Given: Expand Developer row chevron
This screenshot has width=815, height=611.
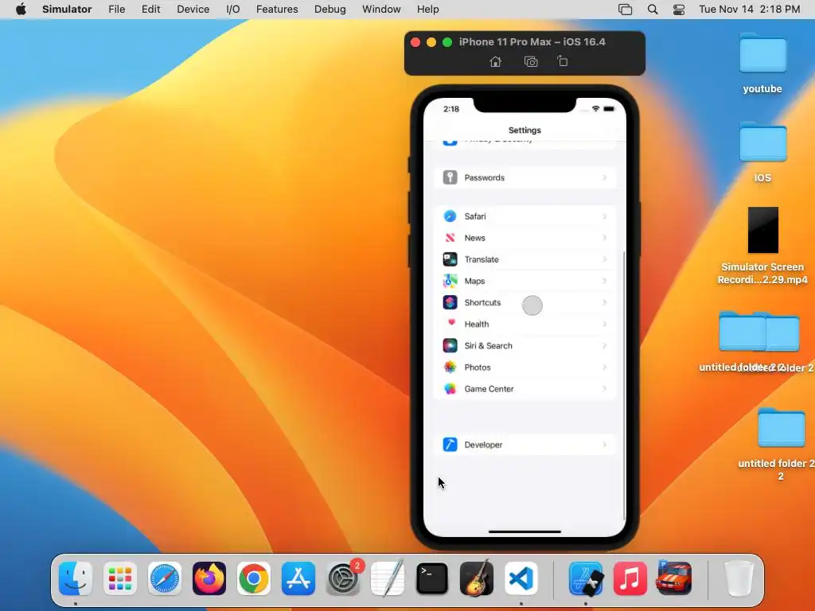Looking at the screenshot, I should click(605, 445).
